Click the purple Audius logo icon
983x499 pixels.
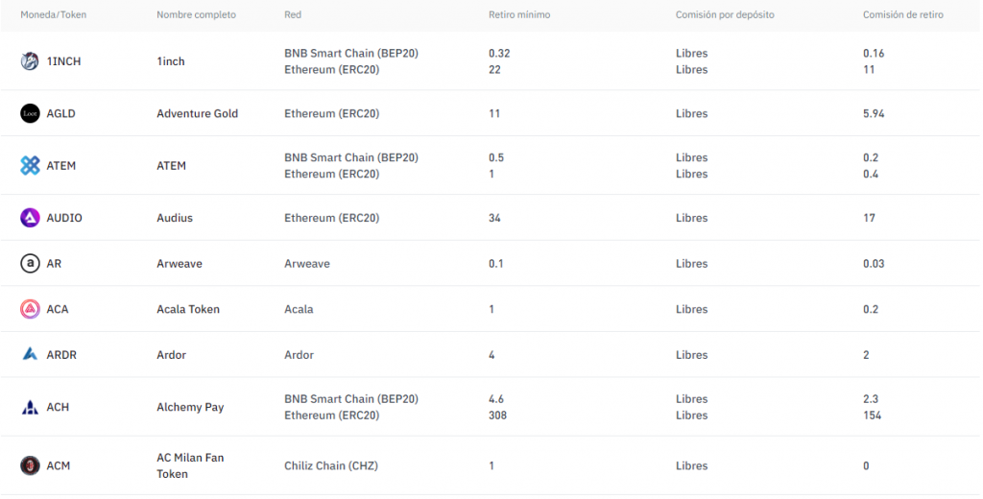point(30,218)
